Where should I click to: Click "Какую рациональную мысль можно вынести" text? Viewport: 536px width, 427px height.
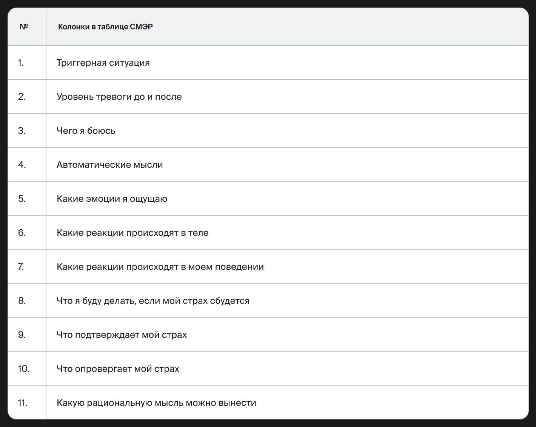[156, 403]
